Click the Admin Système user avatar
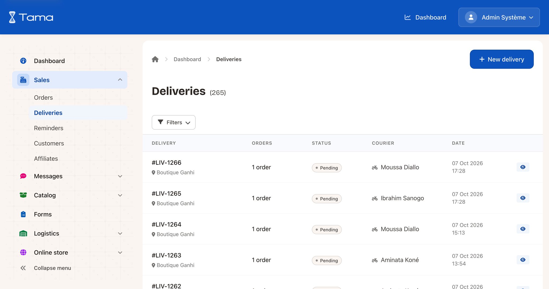 pos(471,17)
